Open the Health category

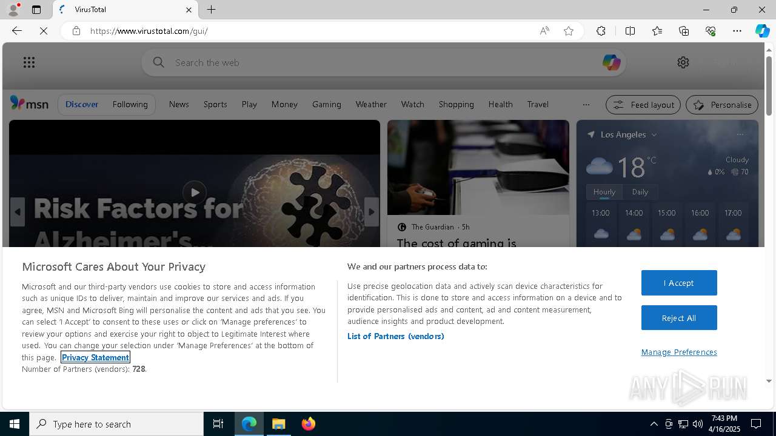(x=501, y=104)
